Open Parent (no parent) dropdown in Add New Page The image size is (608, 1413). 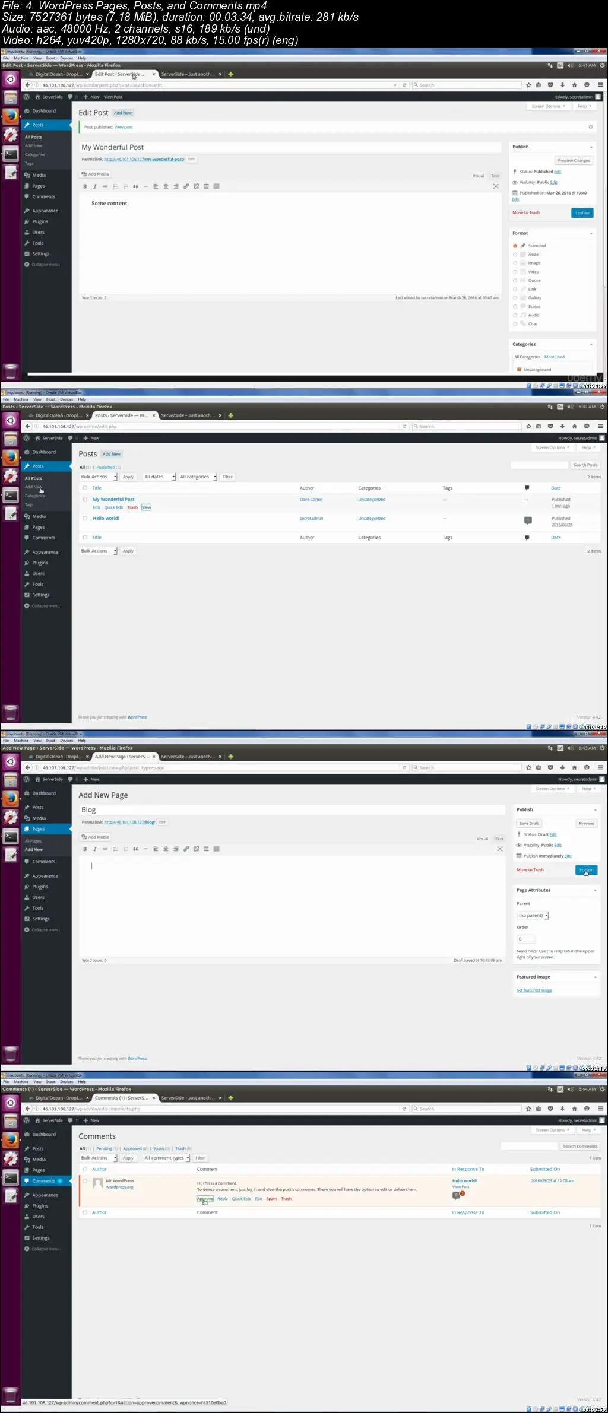533,916
